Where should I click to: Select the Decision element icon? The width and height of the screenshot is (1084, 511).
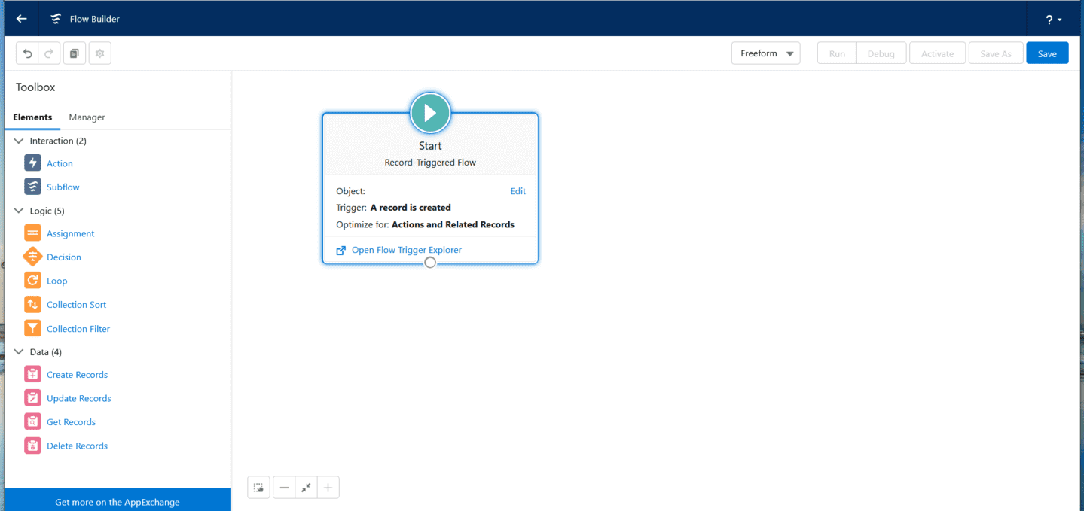click(x=33, y=257)
